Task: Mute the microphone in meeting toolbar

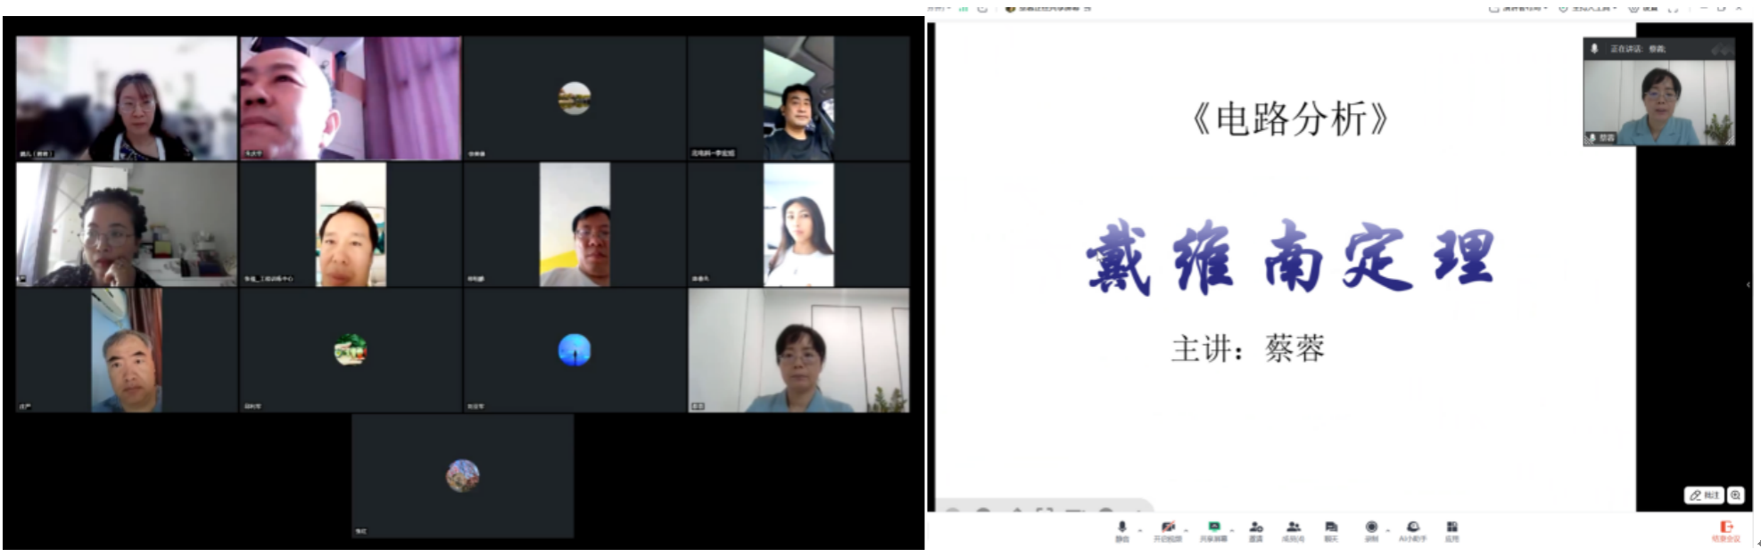Action: [x=1122, y=529]
